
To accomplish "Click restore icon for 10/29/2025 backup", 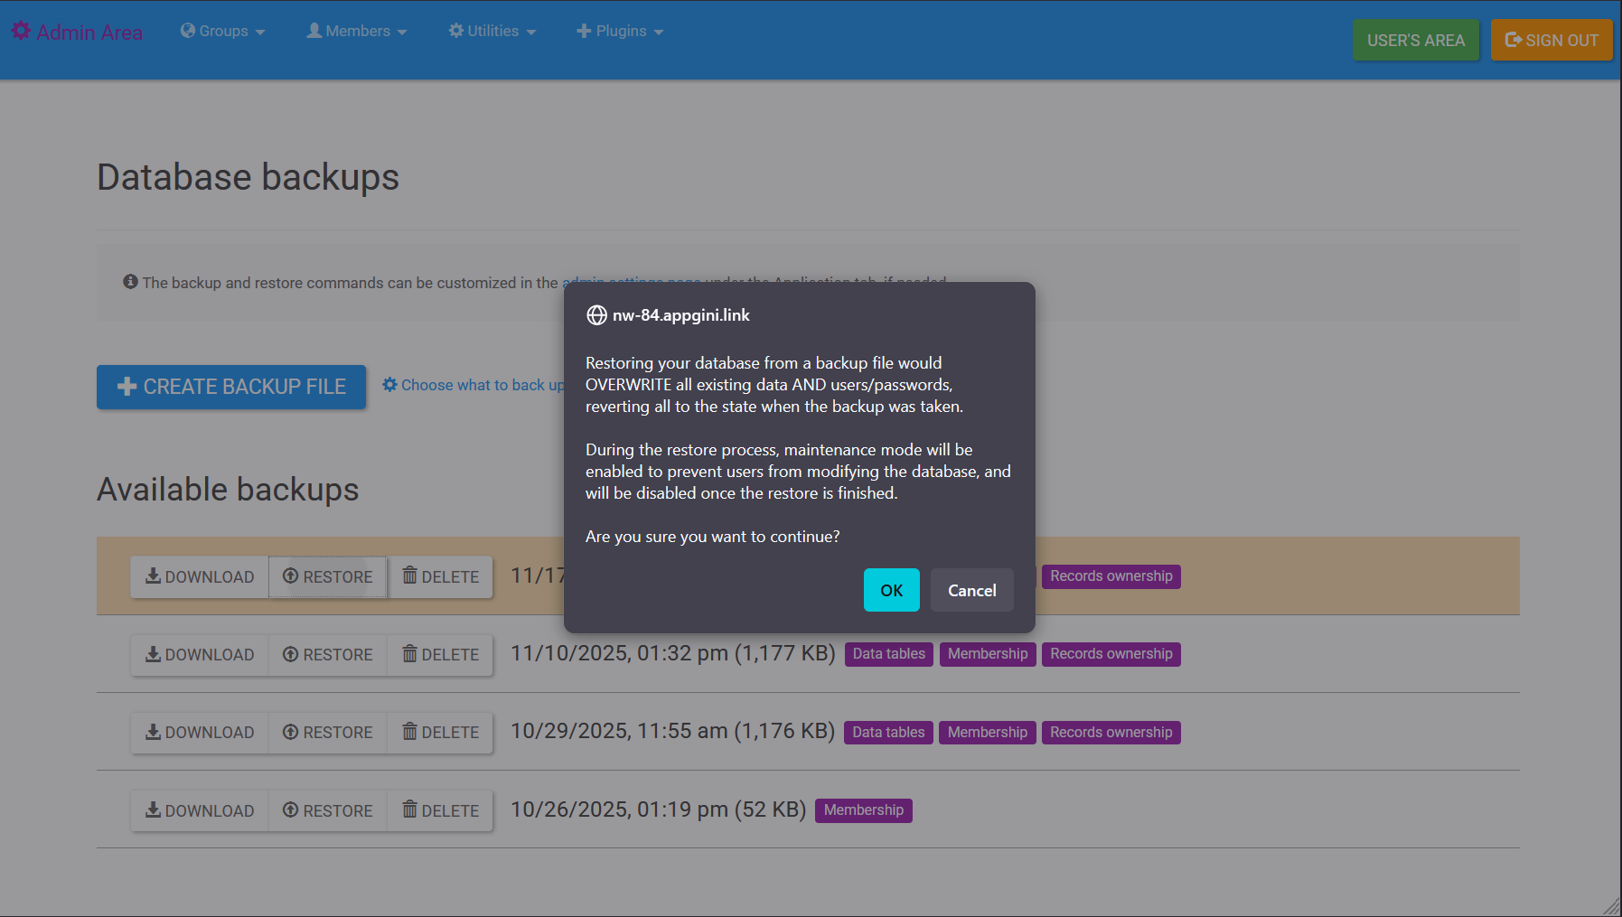I will pyautogui.click(x=291, y=732).
